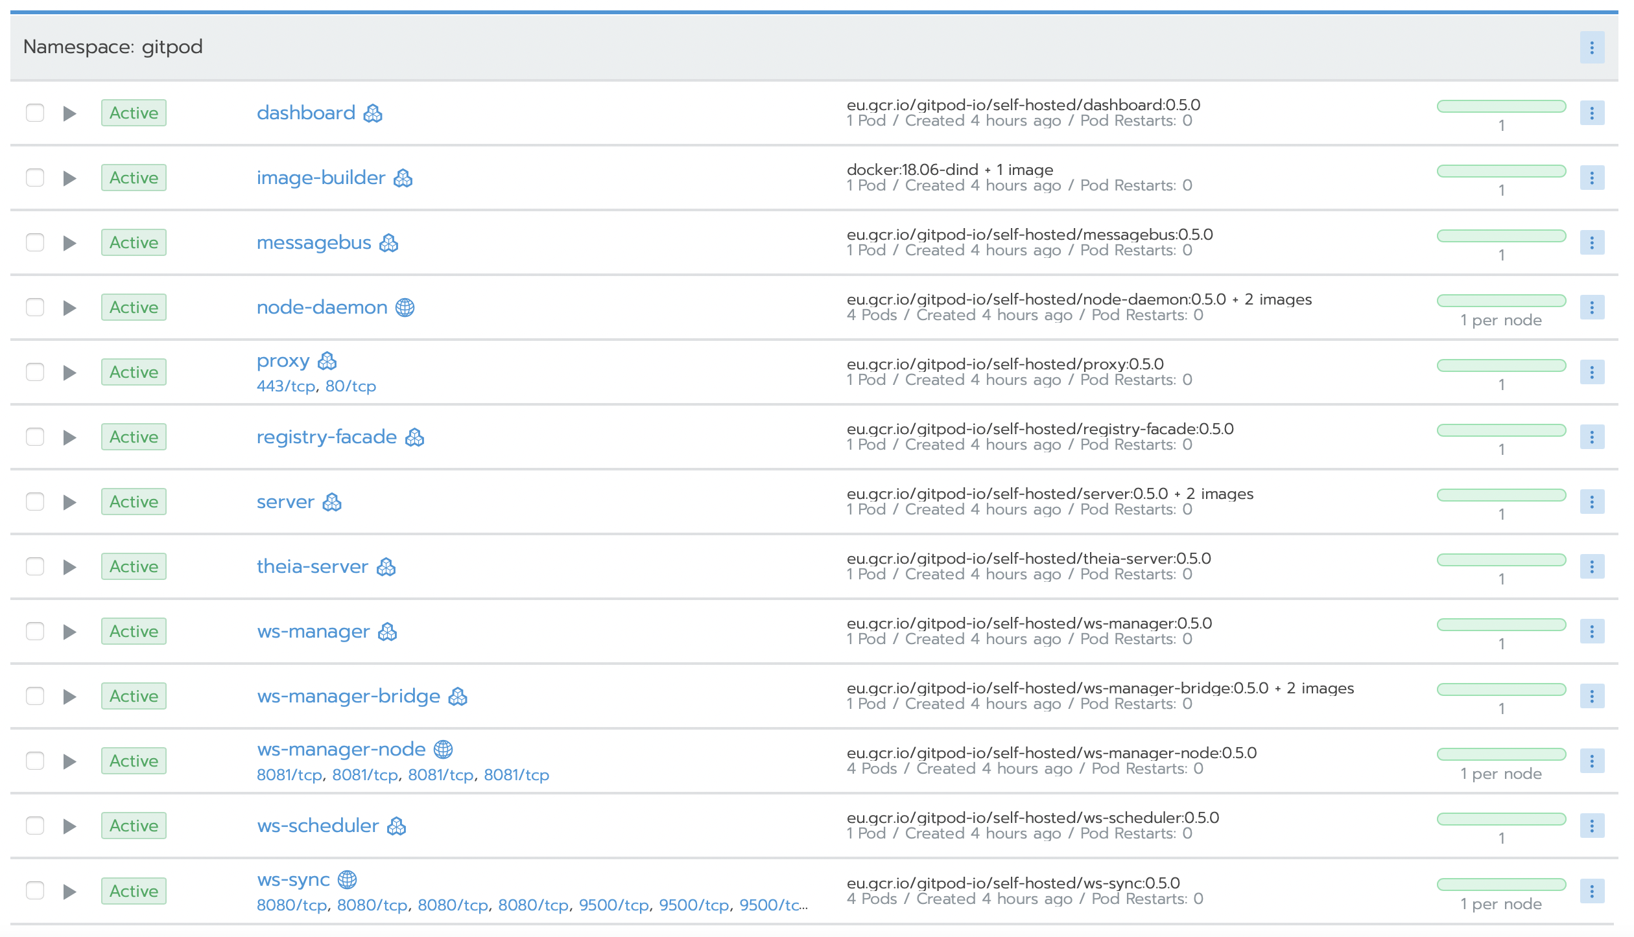Open actions menu for ws-scheduler row
This screenshot has width=1634, height=937.
(1591, 826)
